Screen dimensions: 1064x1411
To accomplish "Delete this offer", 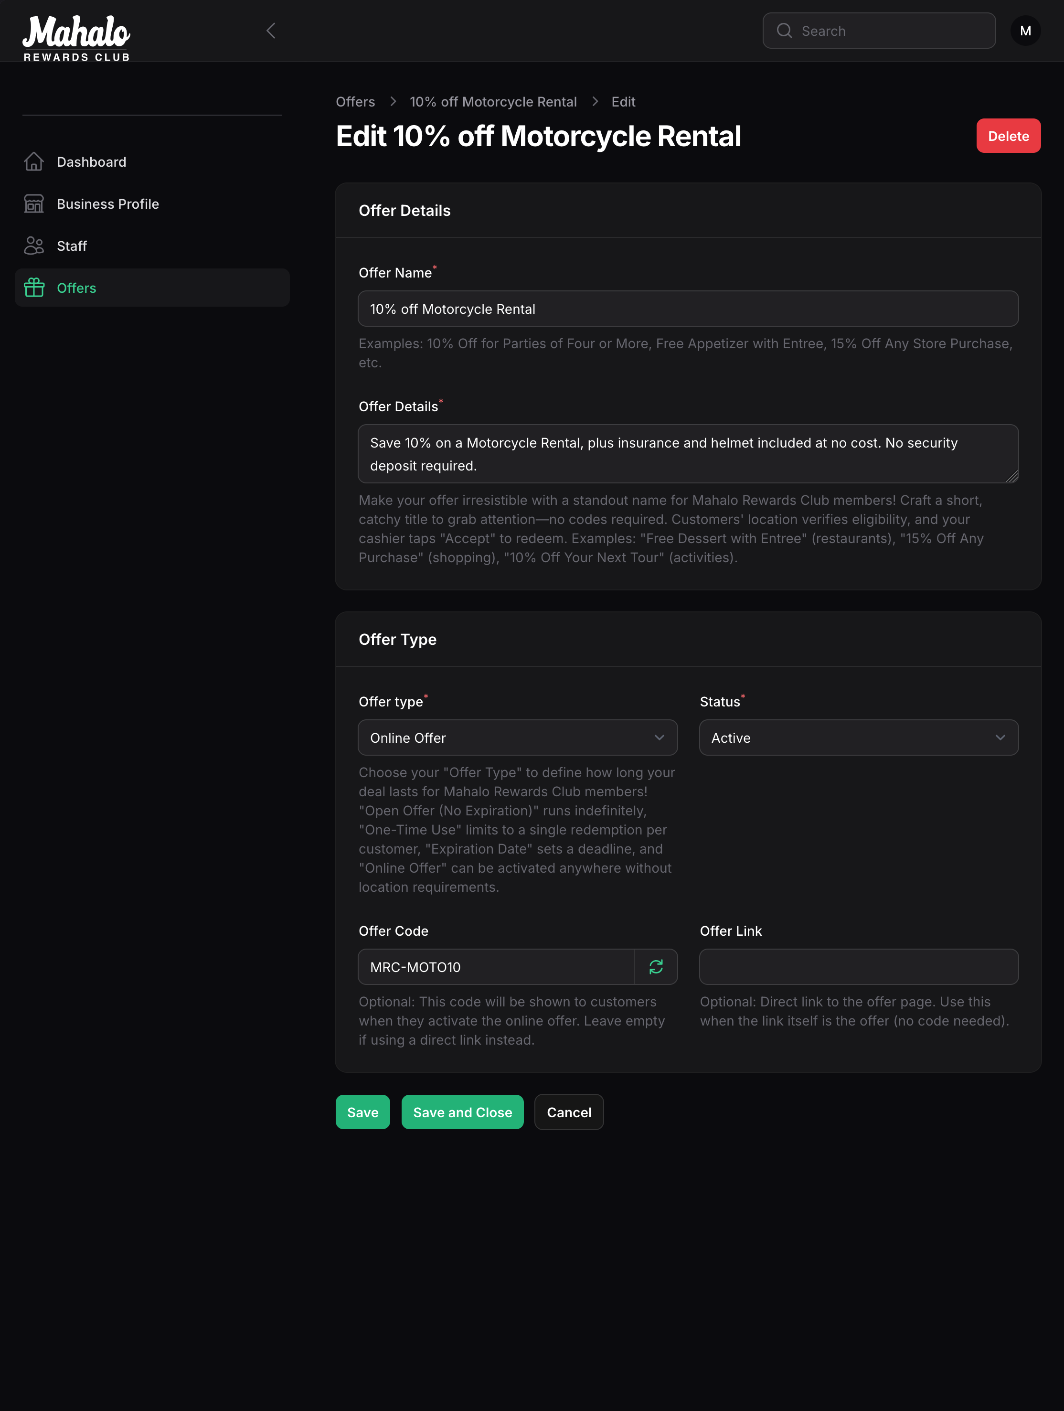I will click(x=1008, y=135).
